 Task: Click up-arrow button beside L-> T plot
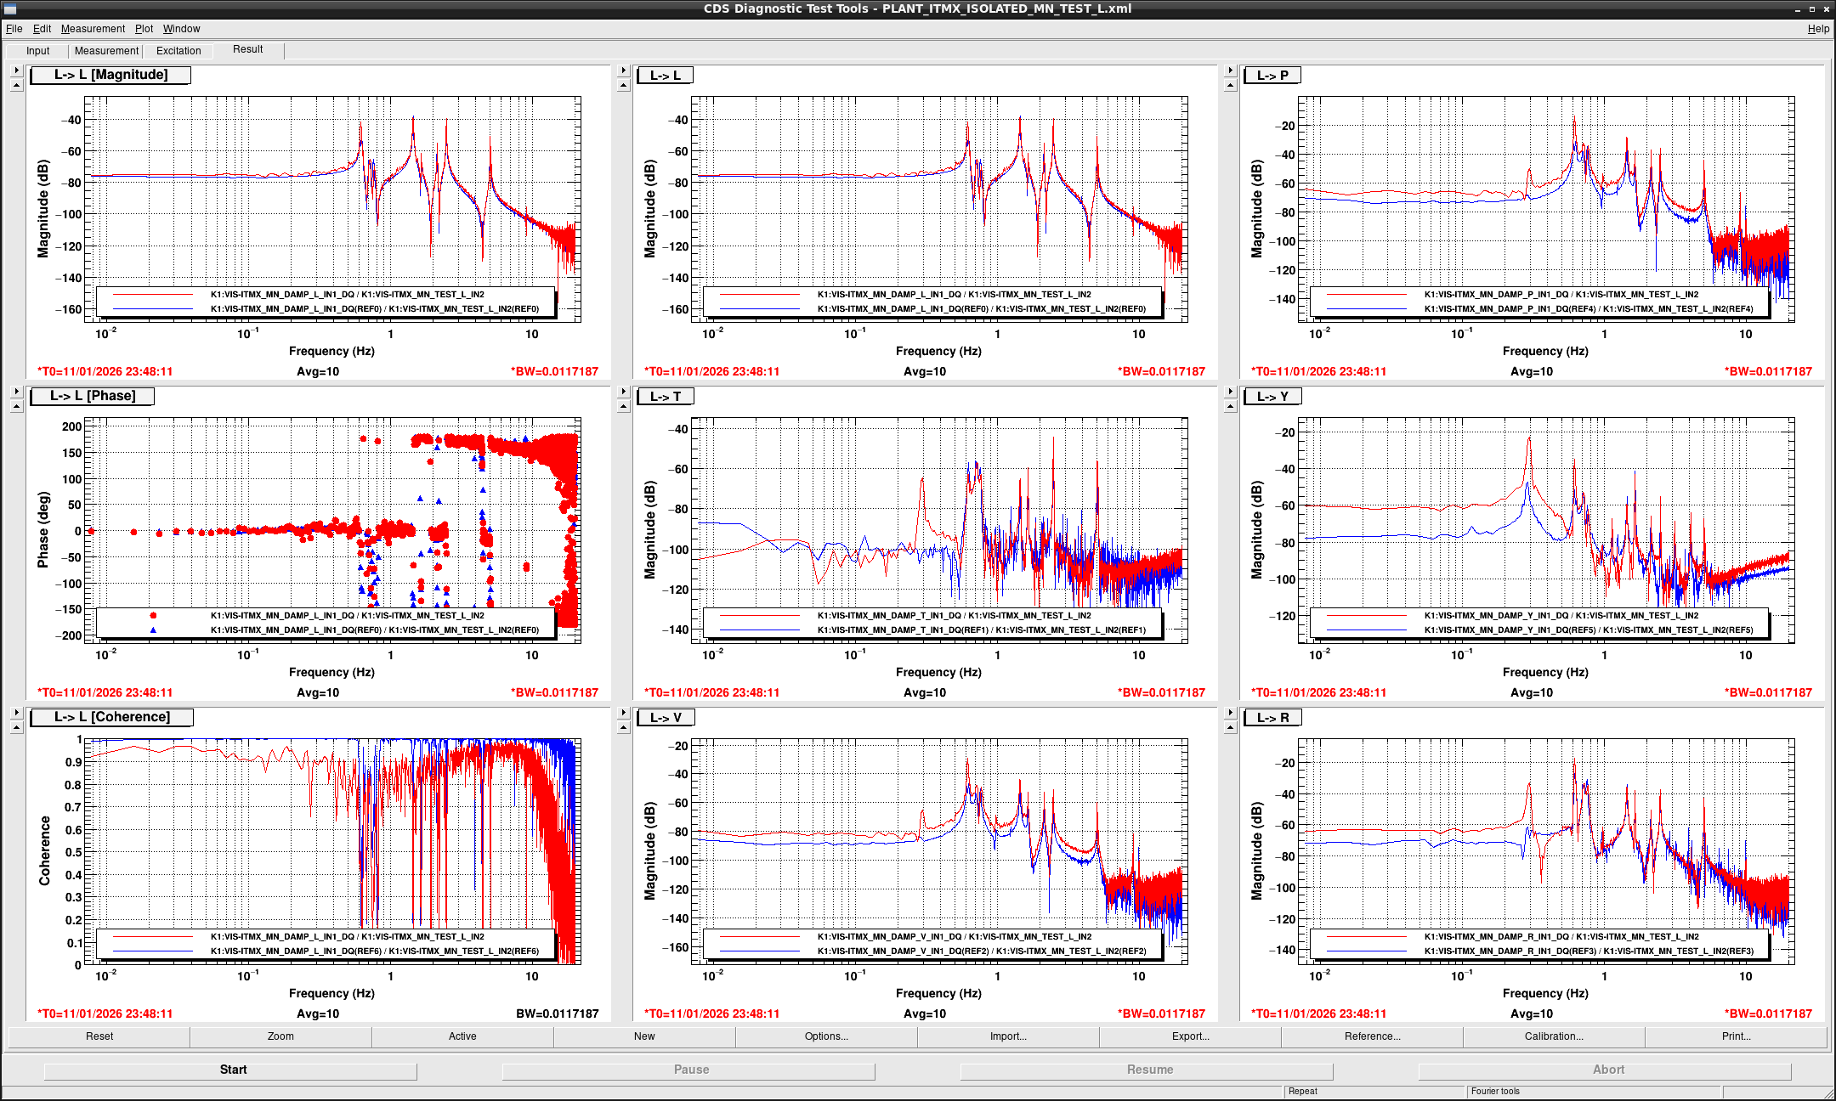coord(623,407)
